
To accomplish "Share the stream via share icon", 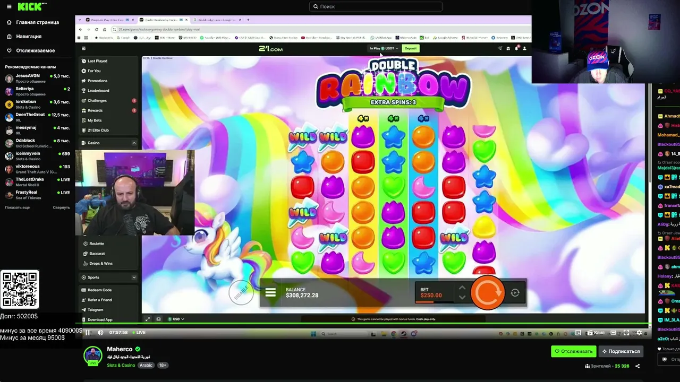I will [637, 366].
